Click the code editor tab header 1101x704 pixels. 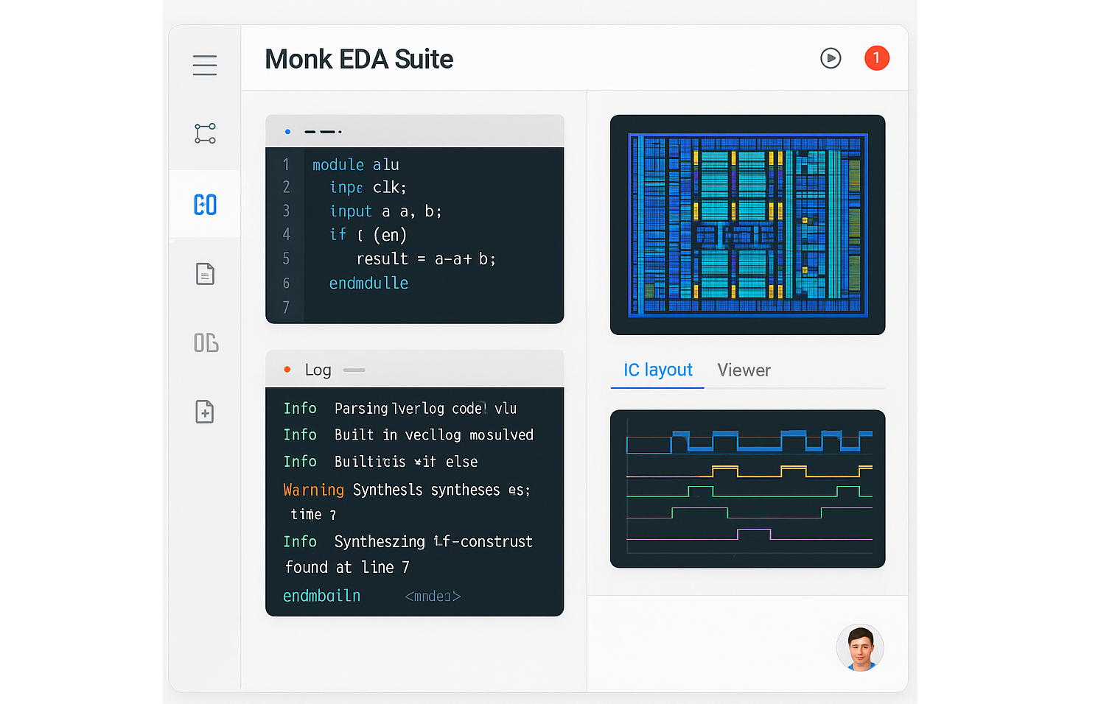click(x=414, y=132)
